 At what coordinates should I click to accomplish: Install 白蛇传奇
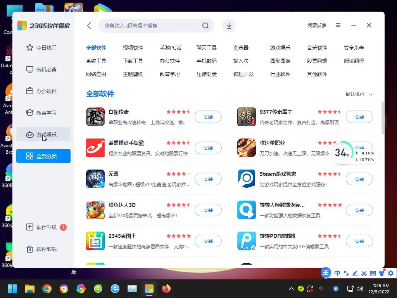click(x=208, y=117)
